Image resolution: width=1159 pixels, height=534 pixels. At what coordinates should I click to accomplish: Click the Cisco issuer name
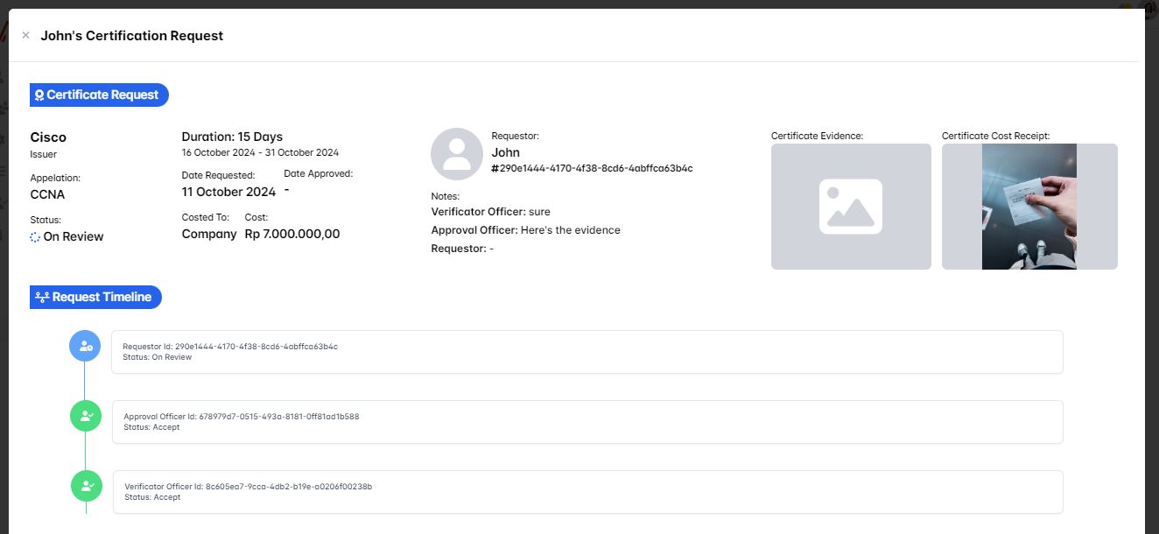[48, 137]
